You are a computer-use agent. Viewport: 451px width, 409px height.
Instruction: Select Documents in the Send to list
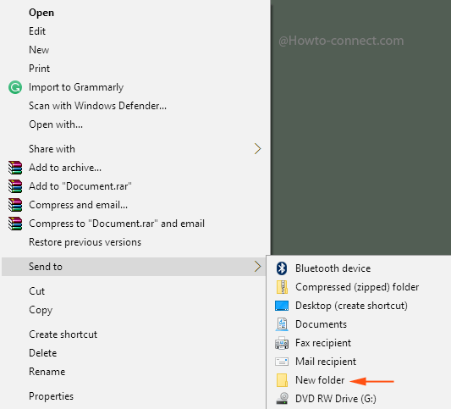point(321,324)
